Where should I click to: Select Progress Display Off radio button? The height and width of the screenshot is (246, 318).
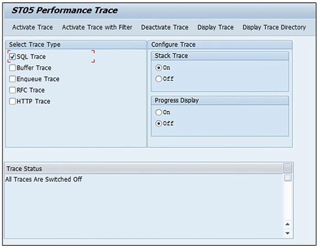159,123
